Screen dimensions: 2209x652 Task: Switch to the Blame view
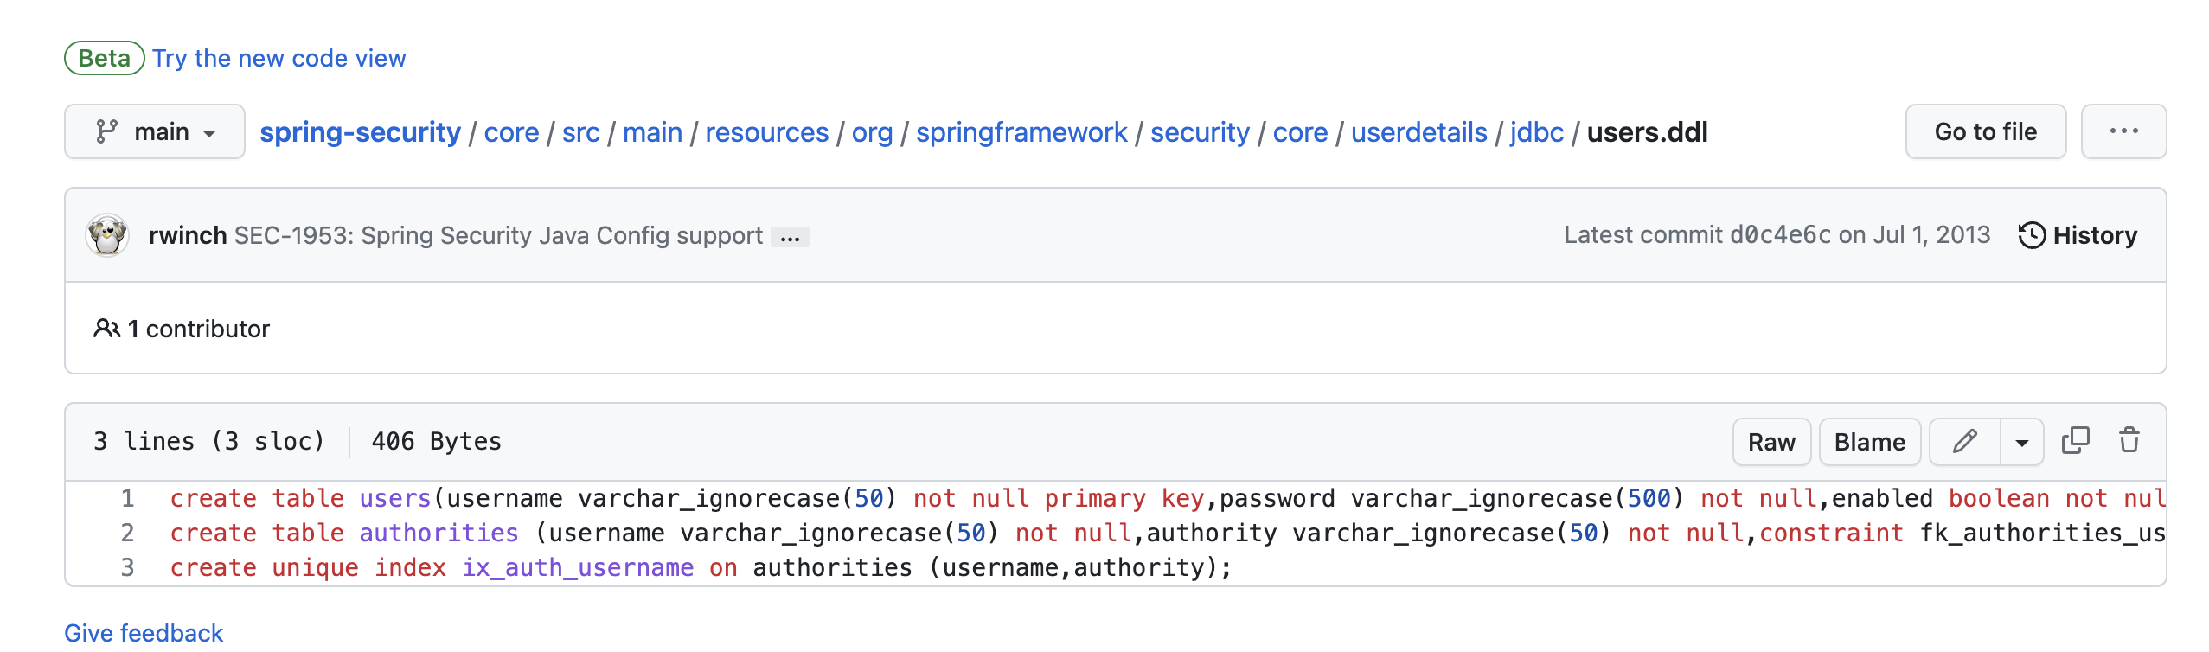(1870, 441)
